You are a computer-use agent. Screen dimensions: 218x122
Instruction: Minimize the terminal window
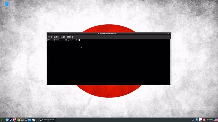(166, 34)
